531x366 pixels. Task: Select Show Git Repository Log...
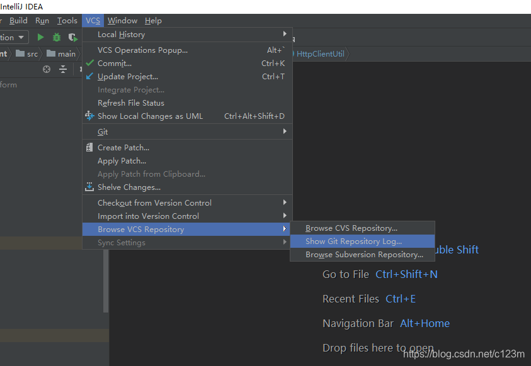click(x=362, y=241)
